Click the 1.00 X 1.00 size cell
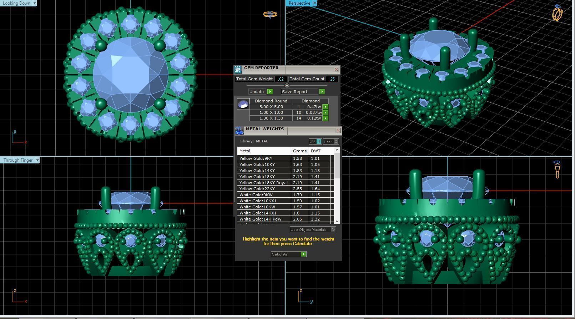575x319 pixels. [271, 112]
